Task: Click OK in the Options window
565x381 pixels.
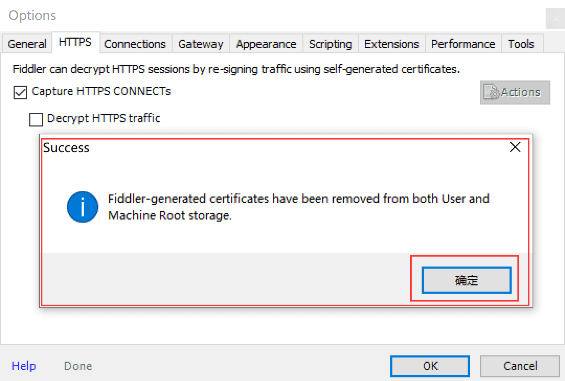Action: coord(430,366)
